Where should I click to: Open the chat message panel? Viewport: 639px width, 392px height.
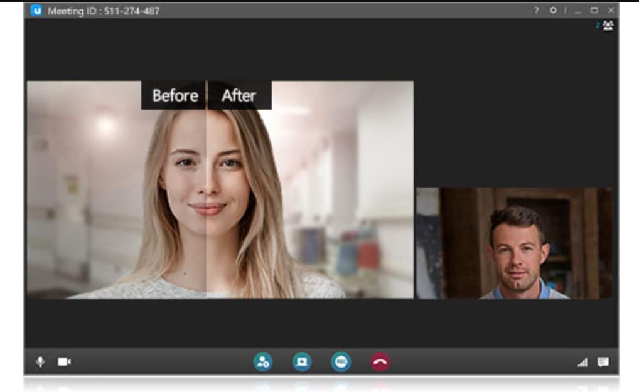point(604,361)
